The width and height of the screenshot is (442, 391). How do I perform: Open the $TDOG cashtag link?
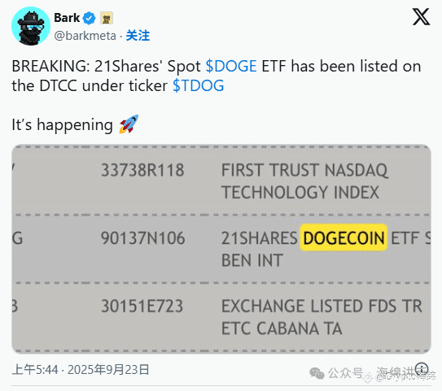(198, 86)
